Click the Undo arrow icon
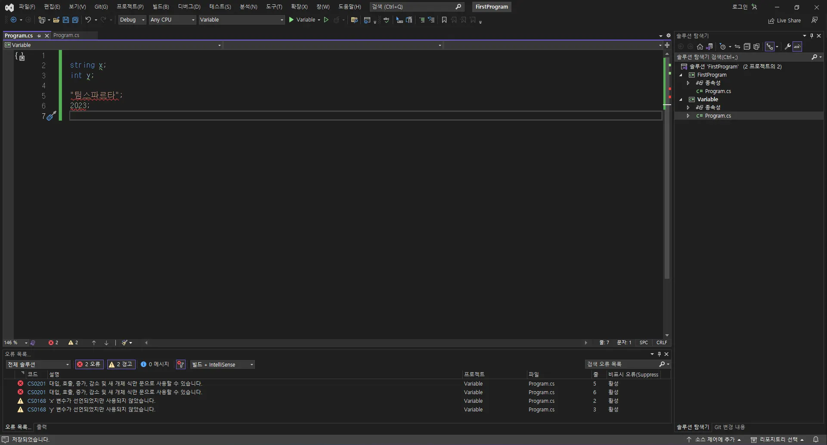This screenshot has height=445, width=827. pos(88,20)
